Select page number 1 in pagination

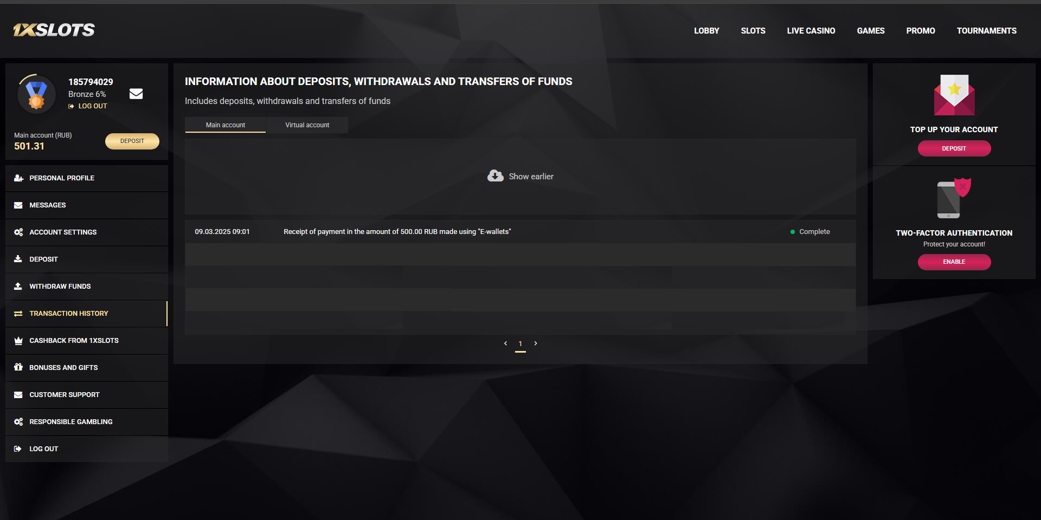520,344
